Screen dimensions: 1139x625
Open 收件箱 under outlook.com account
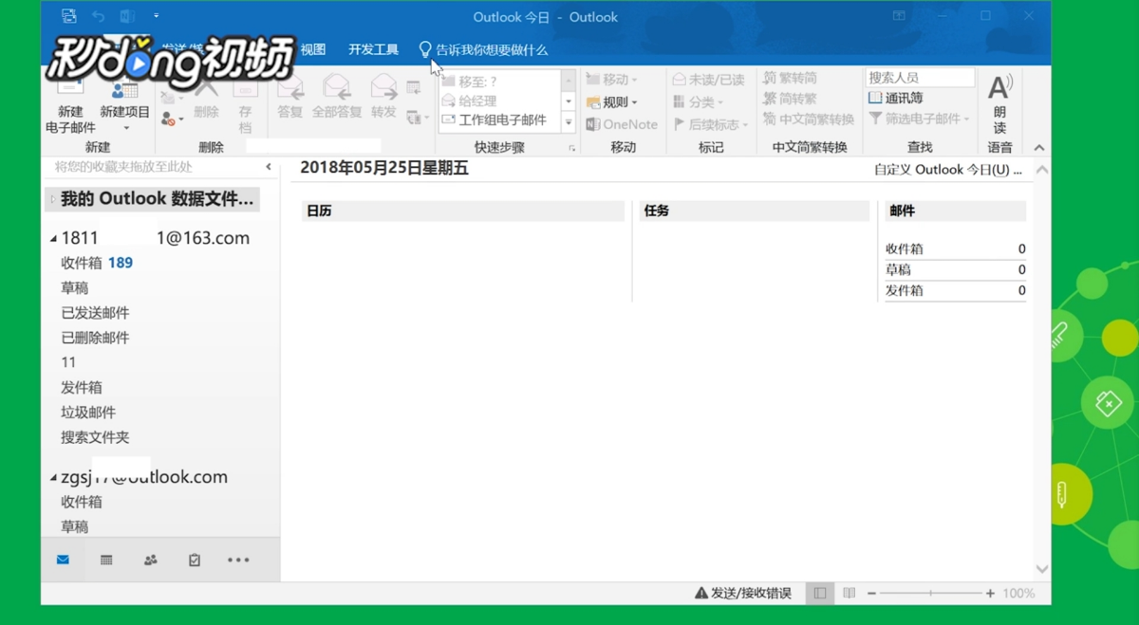[x=82, y=502]
